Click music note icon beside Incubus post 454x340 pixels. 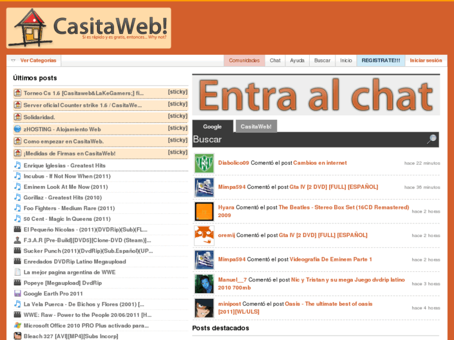click(x=17, y=176)
